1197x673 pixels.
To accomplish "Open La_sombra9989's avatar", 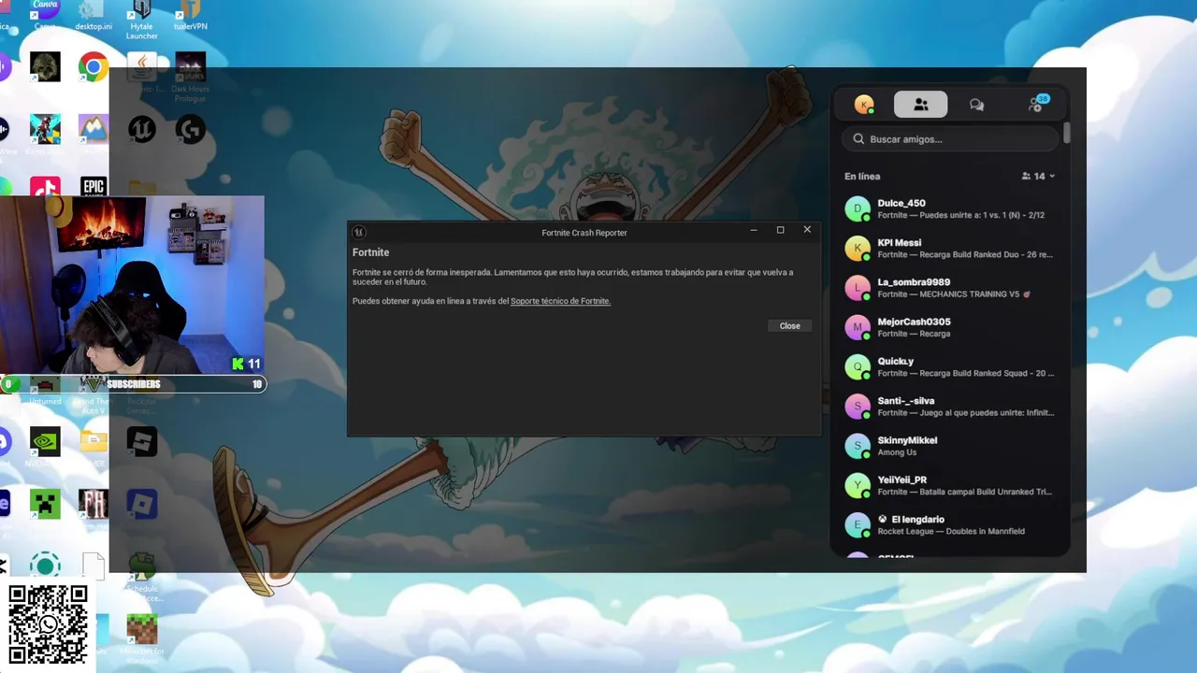I will [858, 288].
